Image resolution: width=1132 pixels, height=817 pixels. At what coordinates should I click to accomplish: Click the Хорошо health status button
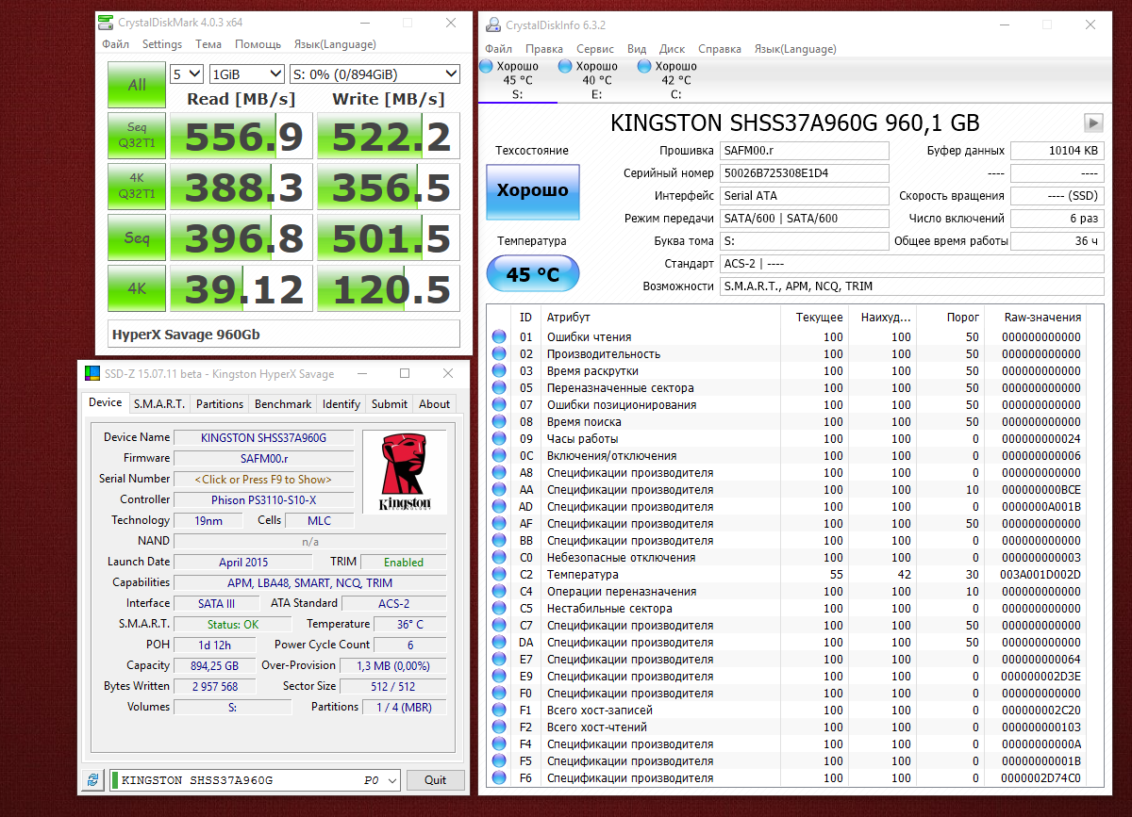pyautogui.click(x=533, y=190)
